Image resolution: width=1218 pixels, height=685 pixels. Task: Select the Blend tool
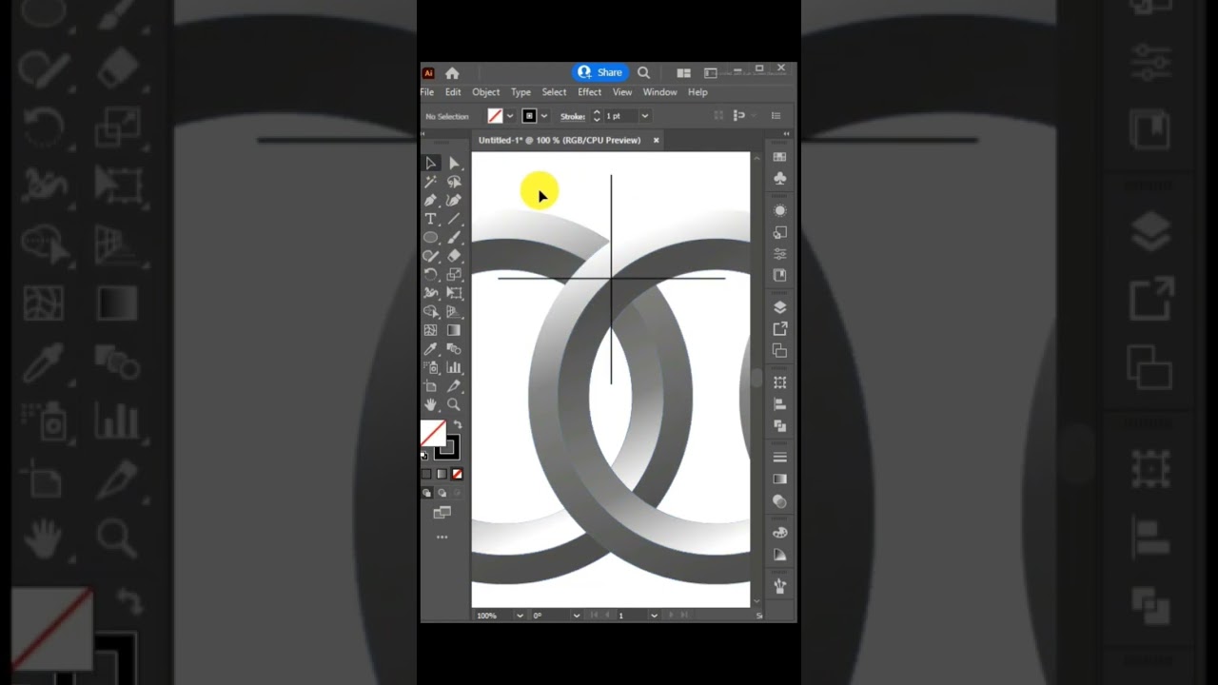[454, 349]
